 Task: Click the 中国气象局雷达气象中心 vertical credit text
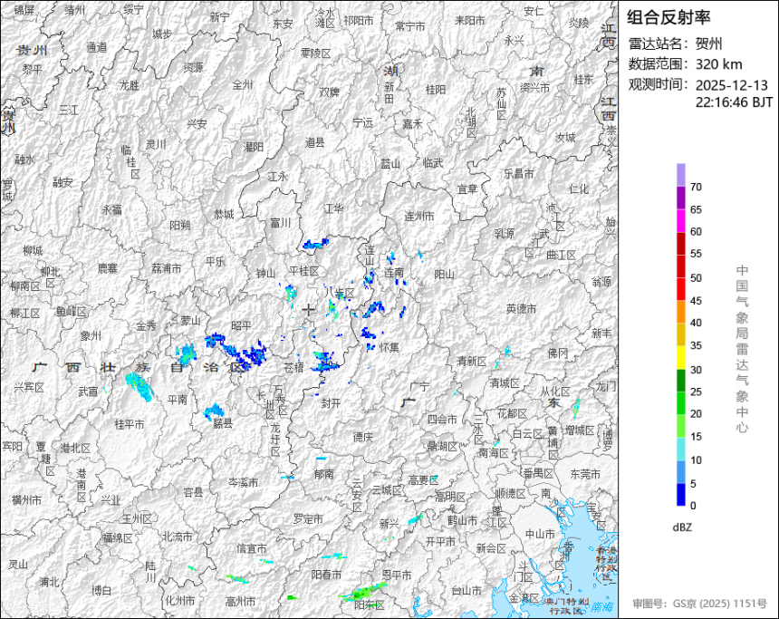pyautogui.click(x=742, y=349)
